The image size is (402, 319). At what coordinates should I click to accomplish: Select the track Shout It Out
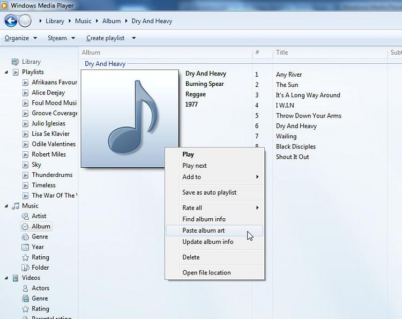292,157
